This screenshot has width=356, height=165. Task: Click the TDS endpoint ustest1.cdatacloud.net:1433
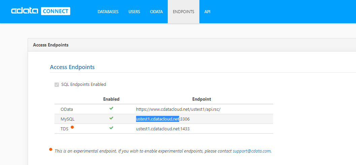point(163,129)
